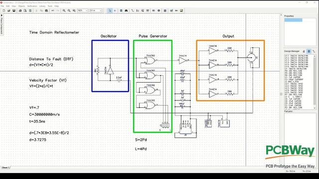Select the crosshair tool beside the arrow
Image resolution: width=319 pixels, height=179 pixels.
[115, 10]
